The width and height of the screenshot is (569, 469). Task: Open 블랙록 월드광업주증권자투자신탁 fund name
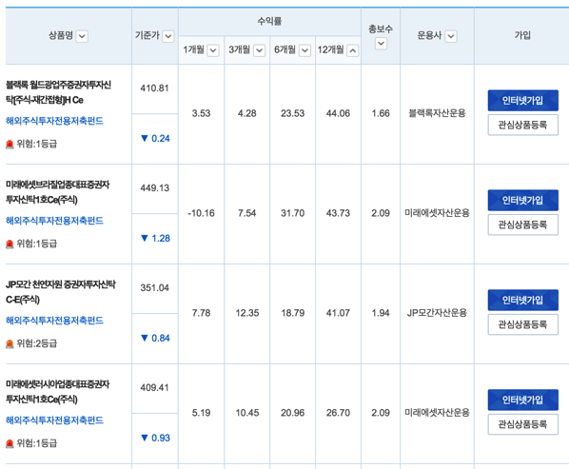tap(58, 92)
